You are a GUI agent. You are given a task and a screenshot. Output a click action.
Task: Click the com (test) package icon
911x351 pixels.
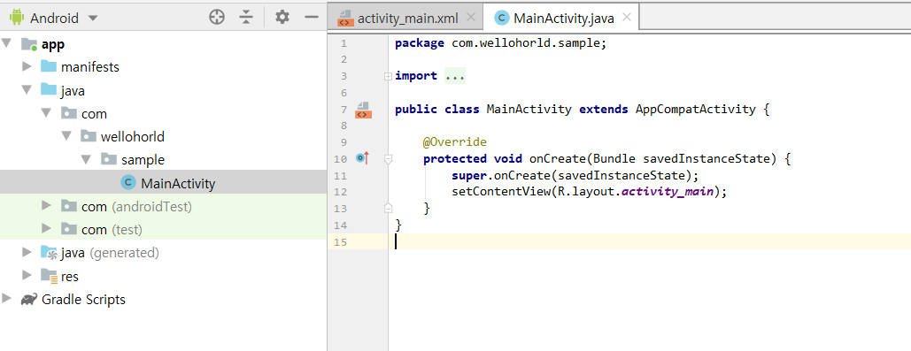(69, 229)
